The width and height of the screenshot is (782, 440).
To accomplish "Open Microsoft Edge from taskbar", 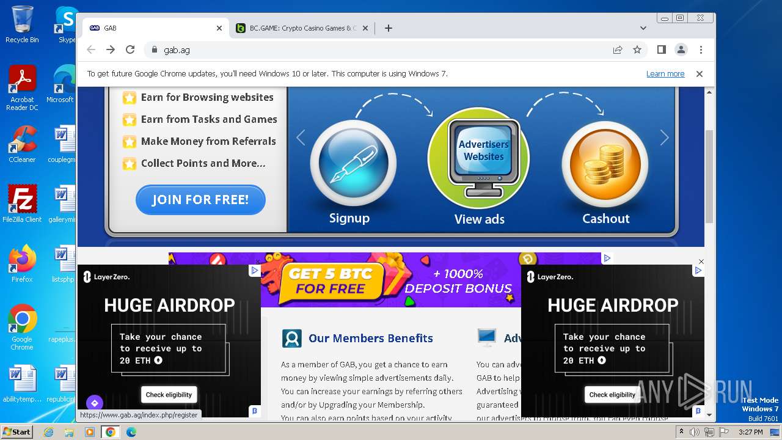I will click(131, 432).
